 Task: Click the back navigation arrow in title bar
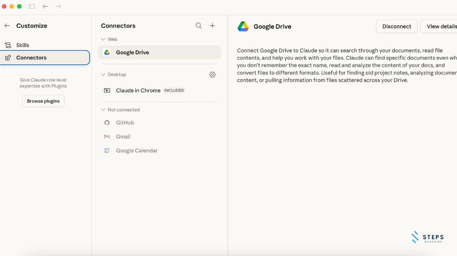click(x=45, y=7)
